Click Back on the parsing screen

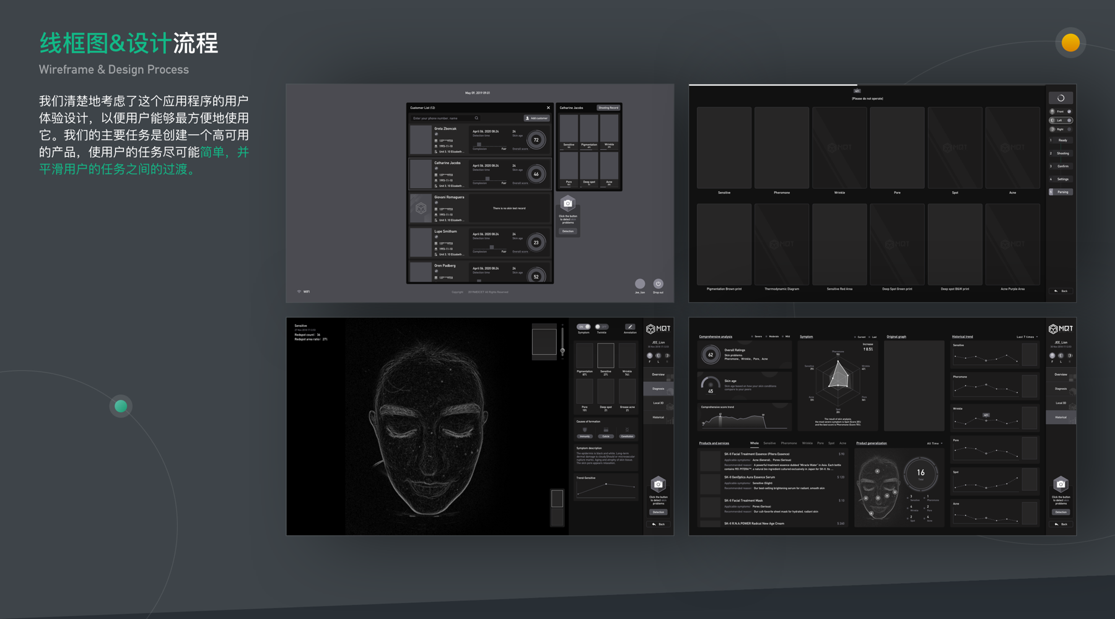coord(1061,291)
